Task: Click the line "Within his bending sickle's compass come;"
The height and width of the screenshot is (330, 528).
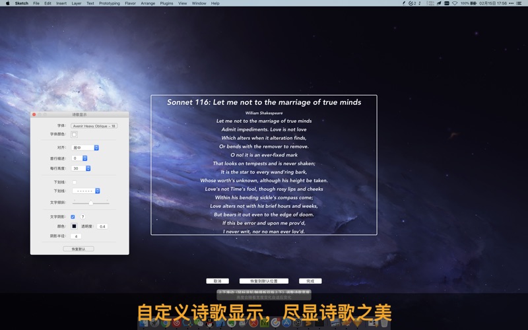Action: pos(264,197)
